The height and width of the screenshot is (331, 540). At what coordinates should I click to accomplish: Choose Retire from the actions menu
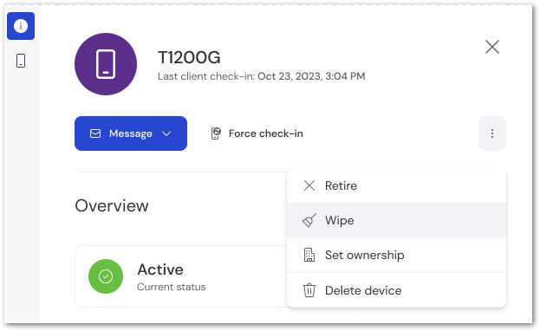[x=396, y=185]
